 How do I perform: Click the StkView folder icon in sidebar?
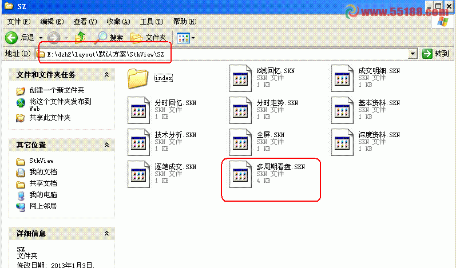coord(21,162)
